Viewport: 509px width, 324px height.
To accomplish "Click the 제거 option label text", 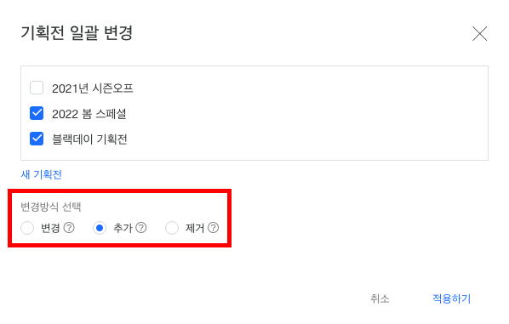I will click(x=195, y=228).
